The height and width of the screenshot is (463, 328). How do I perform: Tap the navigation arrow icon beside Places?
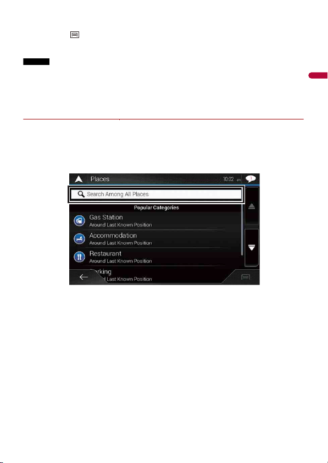(79, 179)
